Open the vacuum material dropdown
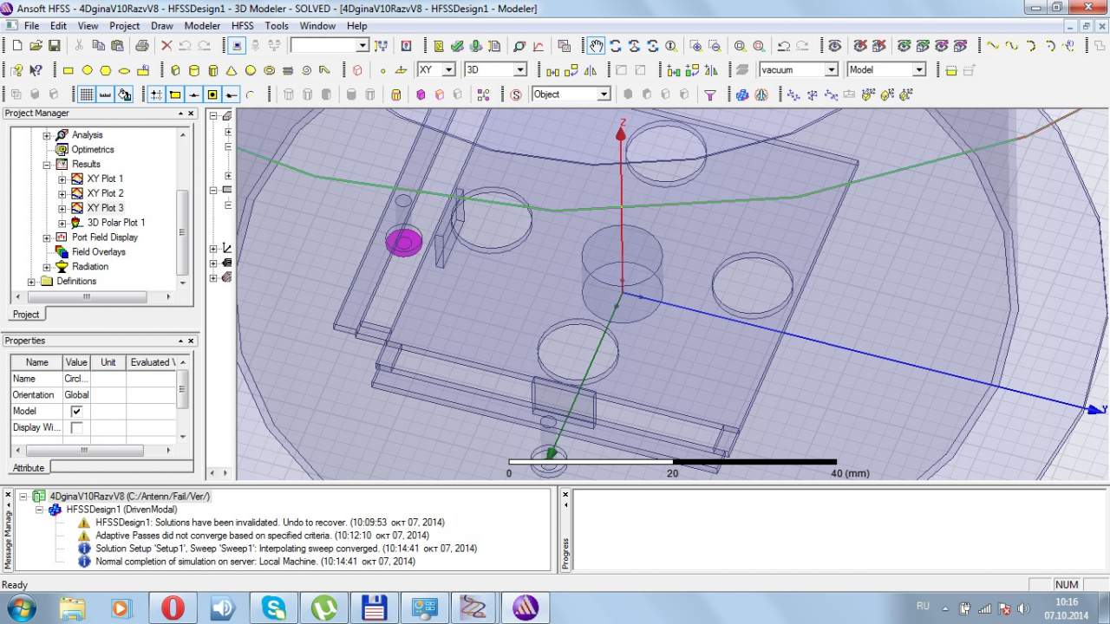Viewport: 1110px width, 624px height. (830, 70)
